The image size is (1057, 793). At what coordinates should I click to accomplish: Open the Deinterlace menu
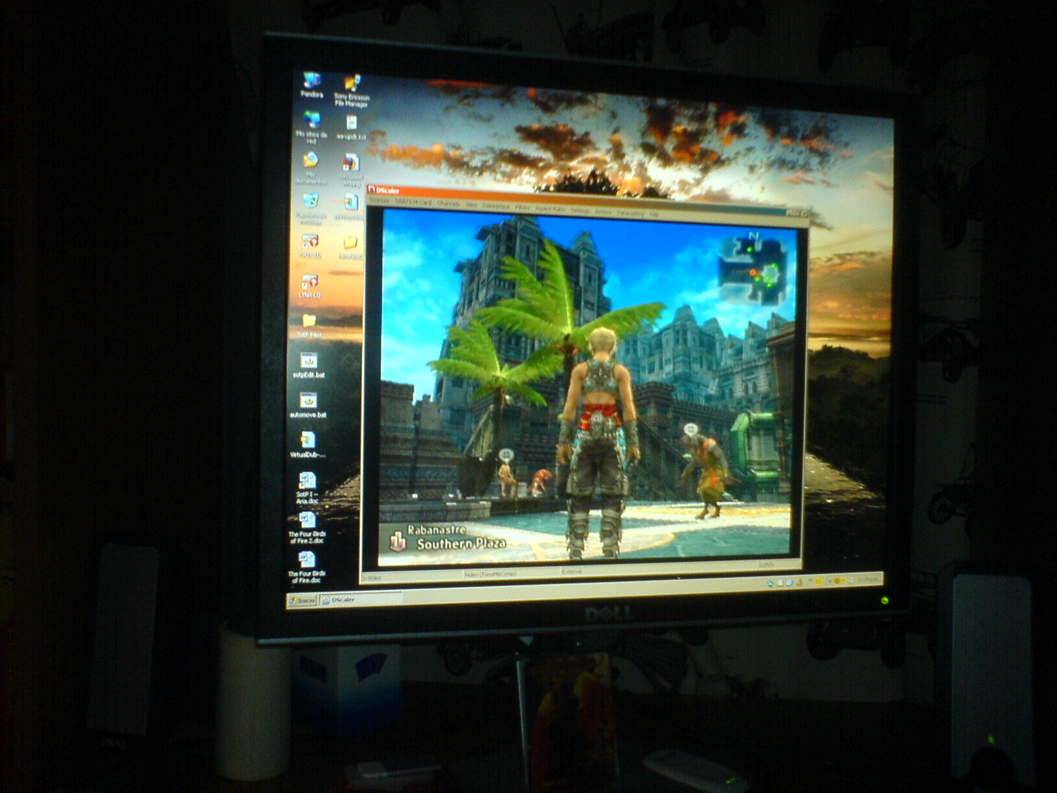pyautogui.click(x=496, y=206)
